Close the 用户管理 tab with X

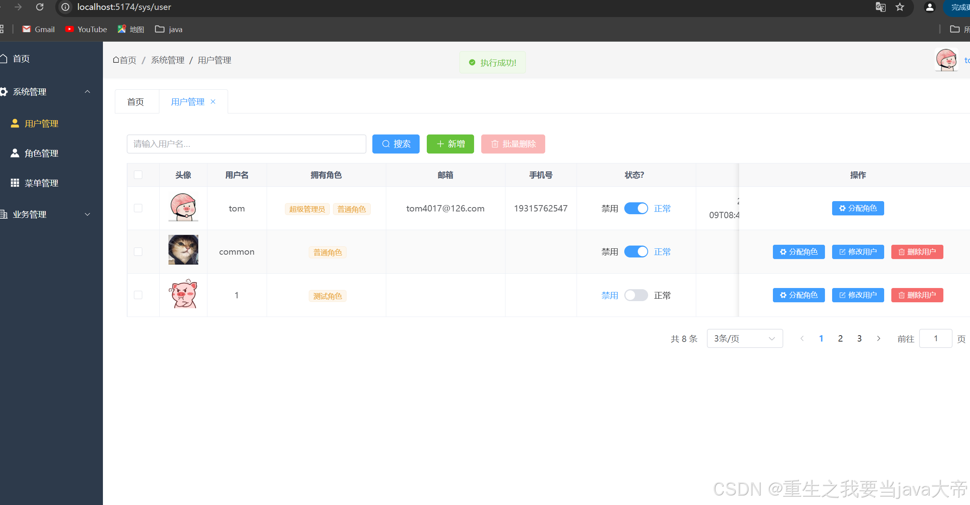(213, 102)
